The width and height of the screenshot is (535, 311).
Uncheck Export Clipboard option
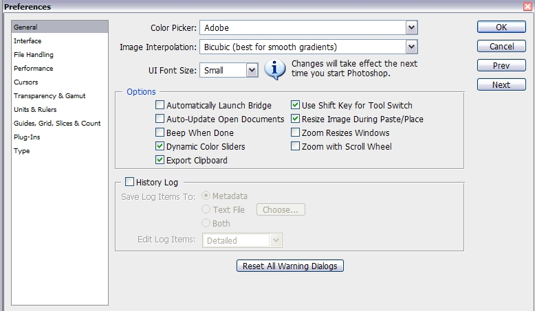click(160, 161)
